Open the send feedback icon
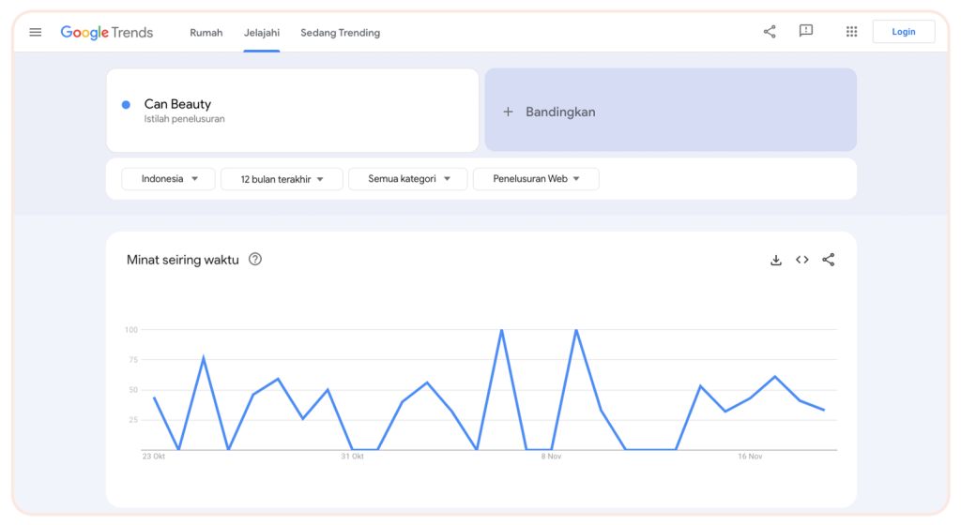961x525 pixels. point(805,31)
